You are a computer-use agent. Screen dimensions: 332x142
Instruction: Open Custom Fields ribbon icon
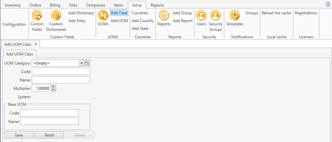point(37,21)
